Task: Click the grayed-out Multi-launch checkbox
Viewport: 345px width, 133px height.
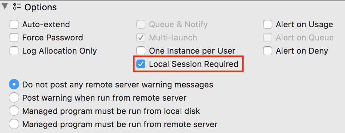Action: (141, 38)
